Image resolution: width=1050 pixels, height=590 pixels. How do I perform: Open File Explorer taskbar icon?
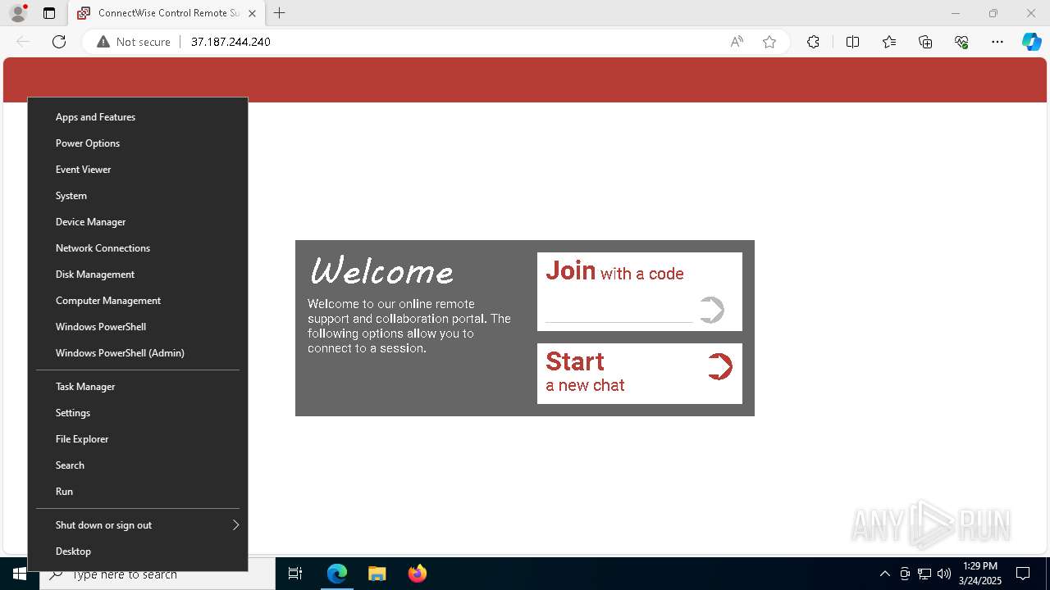[x=377, y=574]
